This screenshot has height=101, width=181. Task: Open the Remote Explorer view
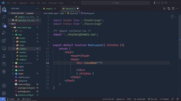[4, 48]
